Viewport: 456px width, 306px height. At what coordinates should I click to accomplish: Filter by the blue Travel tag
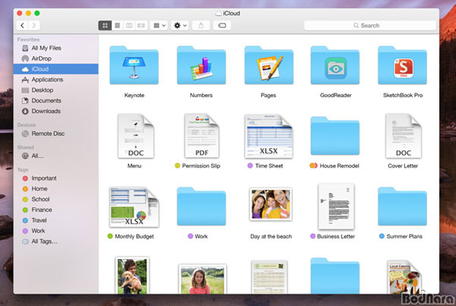pyautogui.click(x=55, y=220)
